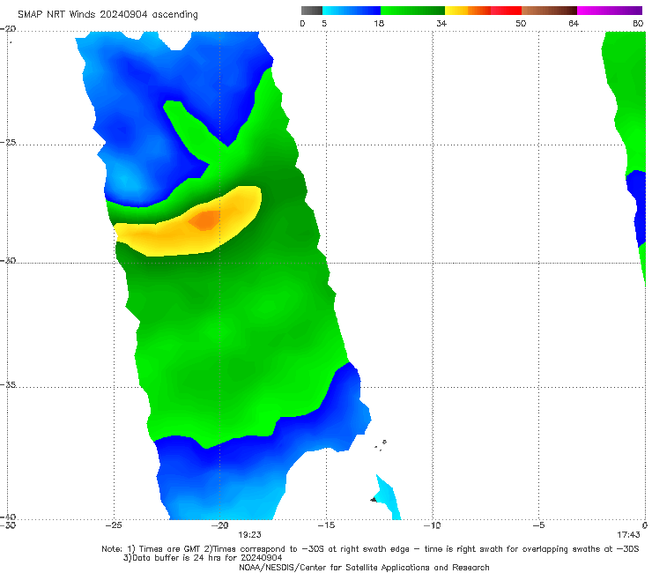652x573 pixels.
Task: Click the colorbar label '64'
Action: coord(574,24)
